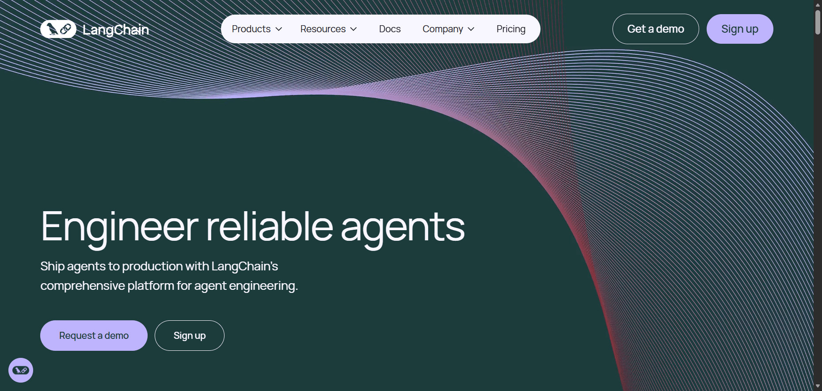822x391 pixels.
Task: Select the outlined Sign up button in the hero
Action: [190, 336]
